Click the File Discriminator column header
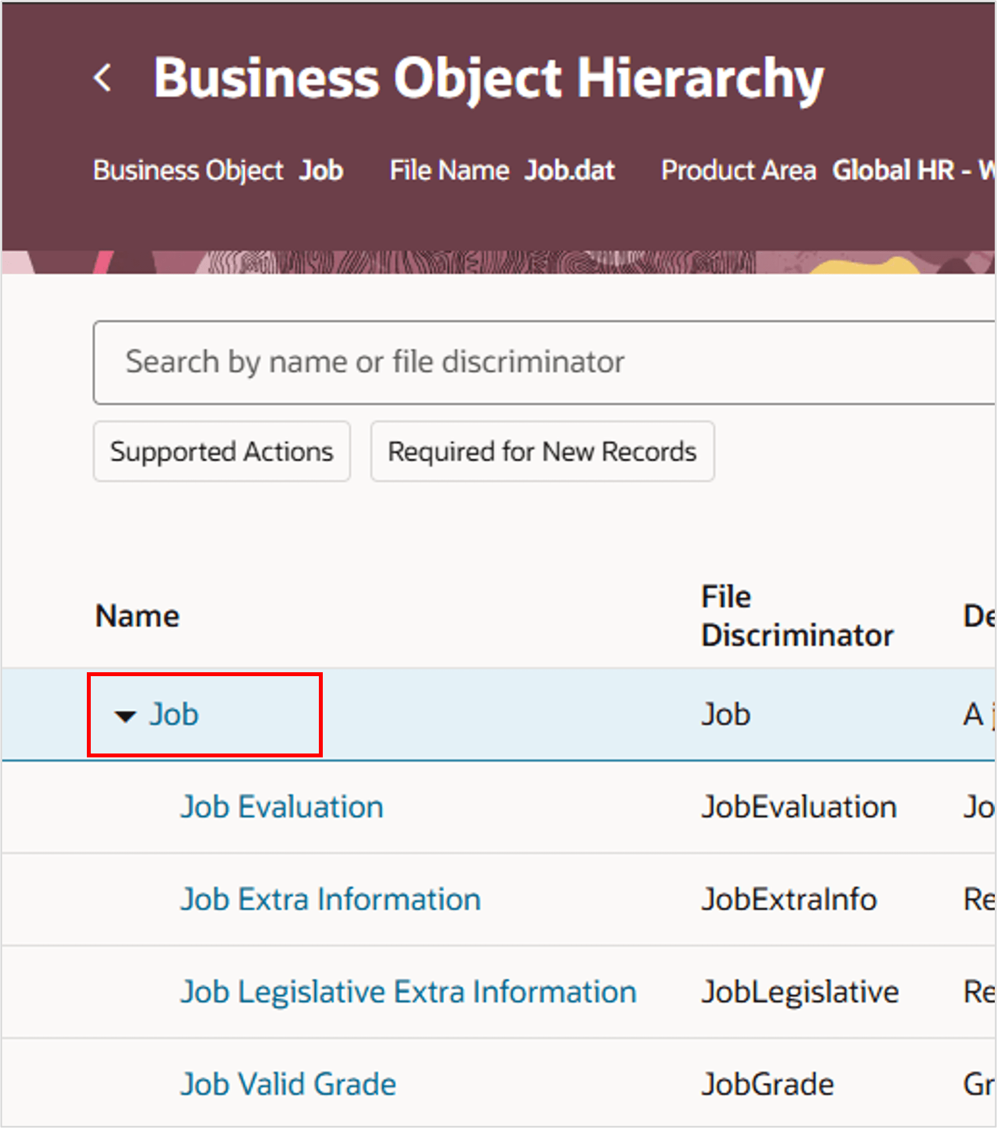This screenshot has height=1128, width=997. tap(797, 615)
